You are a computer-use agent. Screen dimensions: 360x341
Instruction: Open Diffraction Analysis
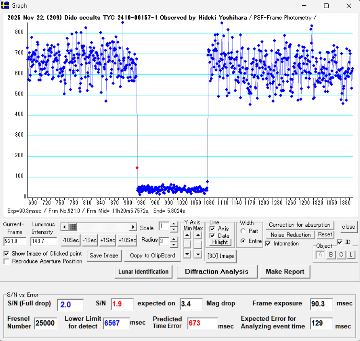tap(216, 272)
